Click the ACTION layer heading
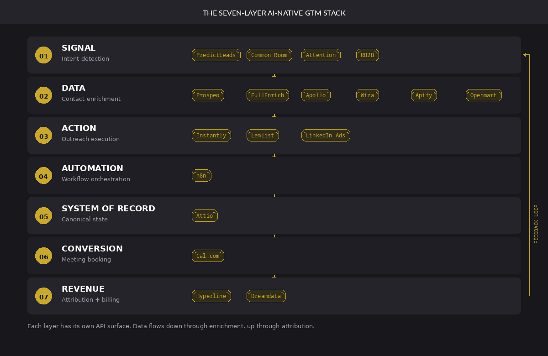This screenshot has height=356, width=548. 79,128
